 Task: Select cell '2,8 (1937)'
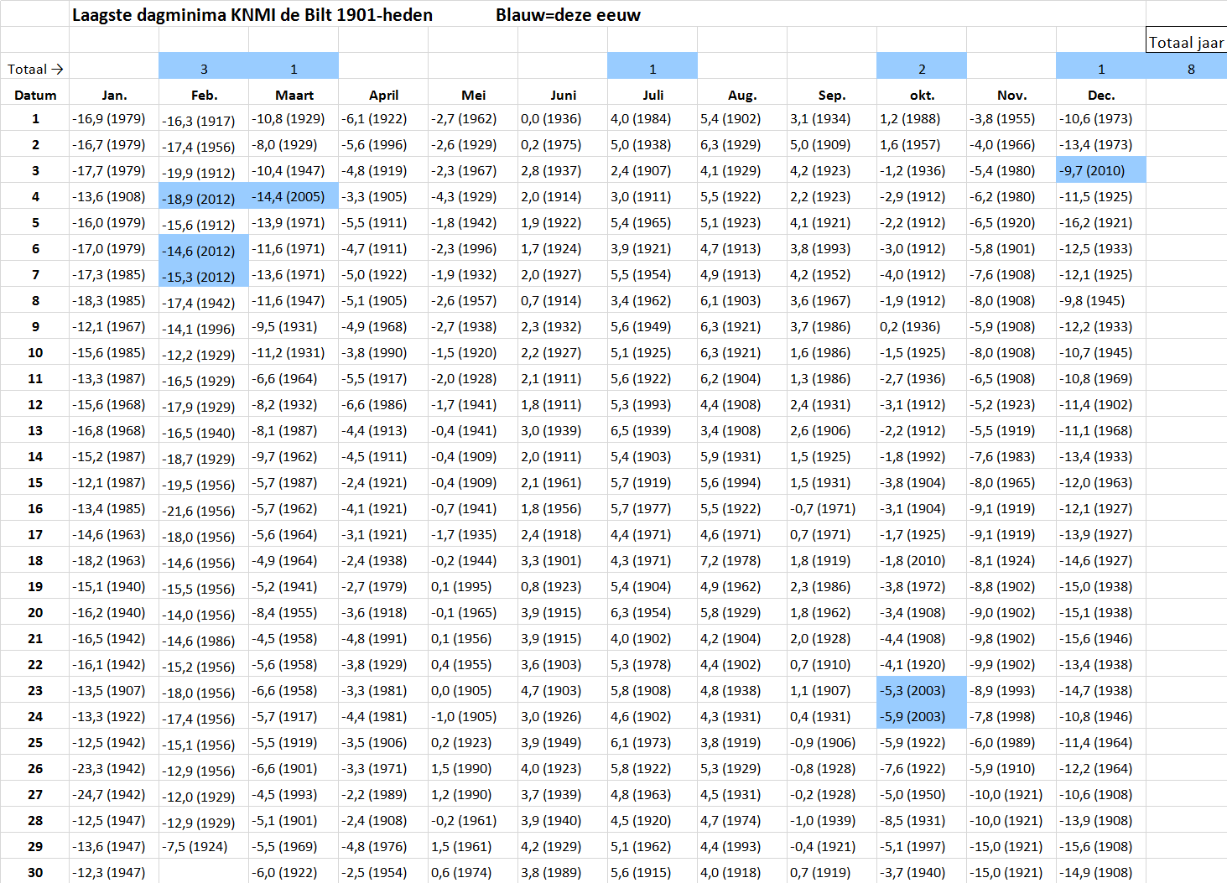tap(563, 170)
